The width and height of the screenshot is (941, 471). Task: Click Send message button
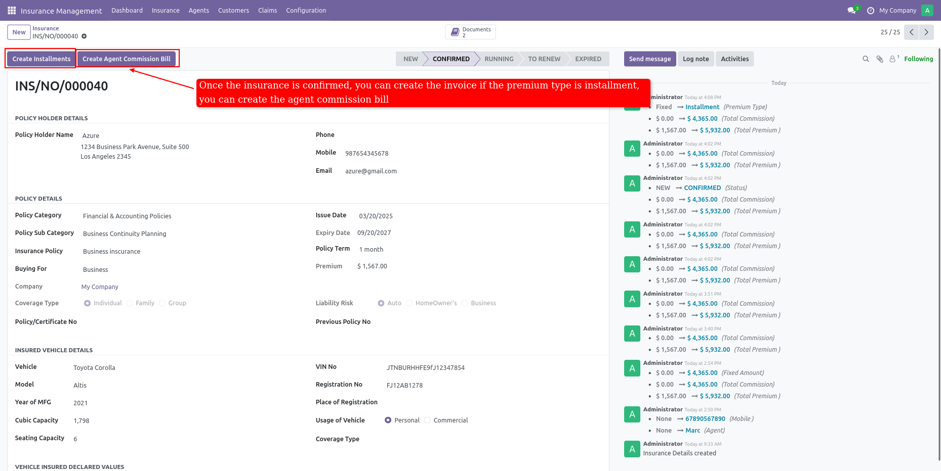tap(650, 59)
